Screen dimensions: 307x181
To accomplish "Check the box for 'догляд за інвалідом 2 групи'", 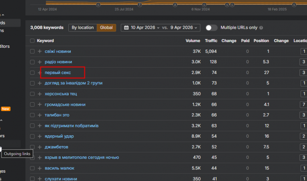I will click(x=32, y=83).
